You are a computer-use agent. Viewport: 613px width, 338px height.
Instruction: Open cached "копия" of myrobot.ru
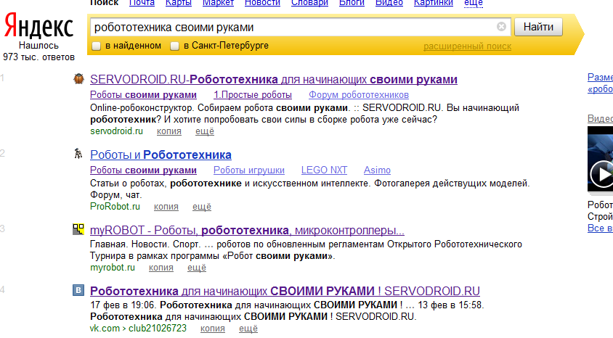click(x=161, y=268)
